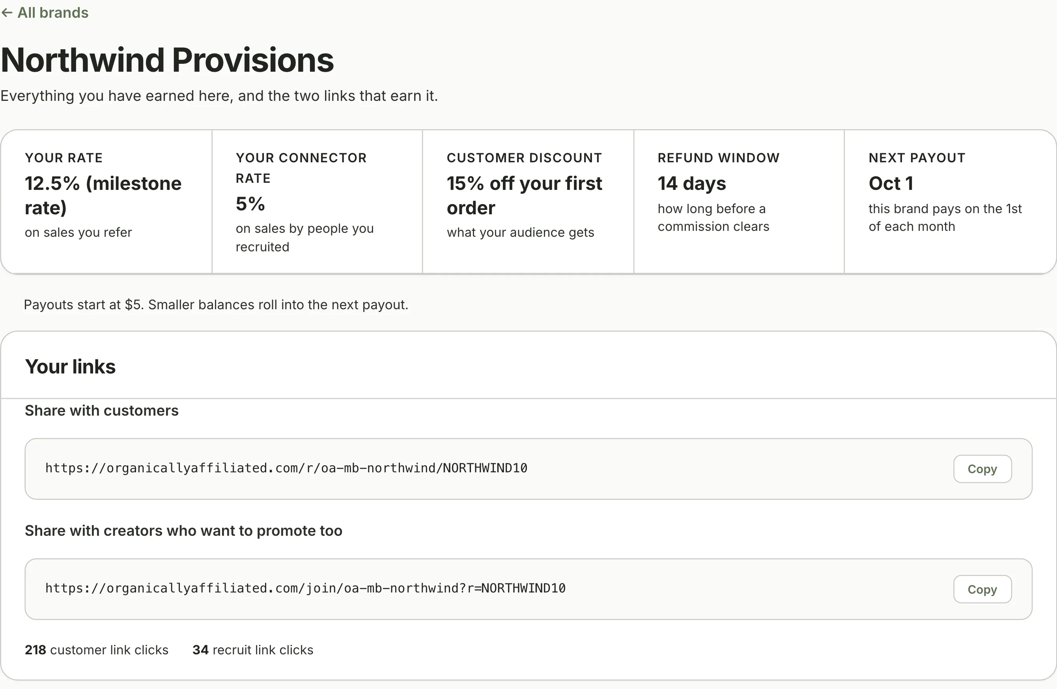Click the 12.5% (milestone rate) value
This screenshot has width=1057, height=689.
pyautogui.click(x=103, y=195)
